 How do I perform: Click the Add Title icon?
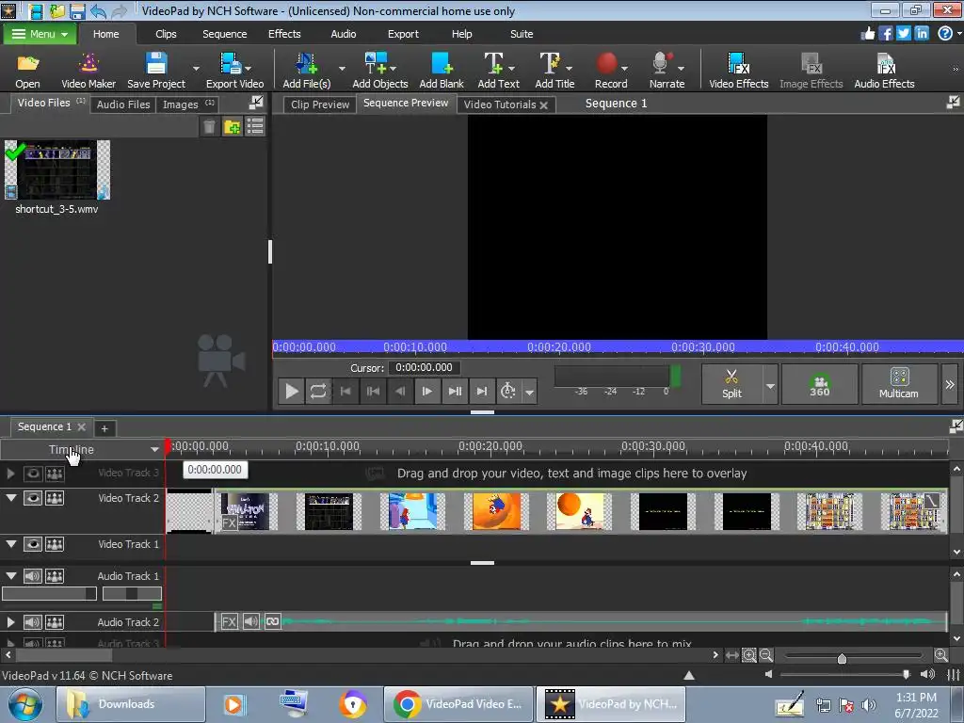[550, 63]
